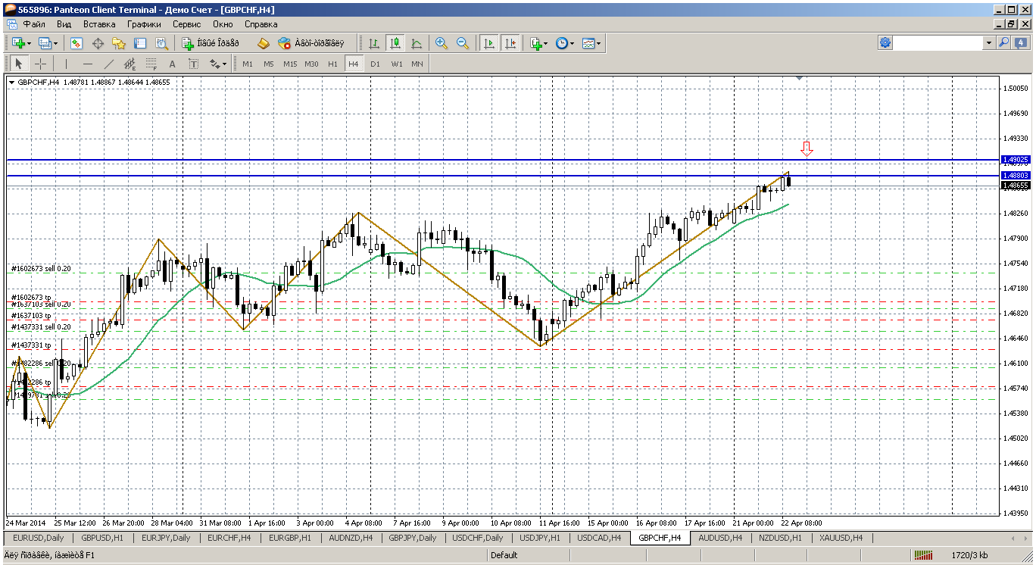The image size is (1036, 565).
Task: Switch timeframe to D1
Action: click(375, 64)
